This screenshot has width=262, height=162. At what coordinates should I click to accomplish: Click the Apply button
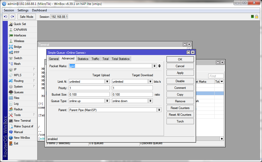click(180, 73)
